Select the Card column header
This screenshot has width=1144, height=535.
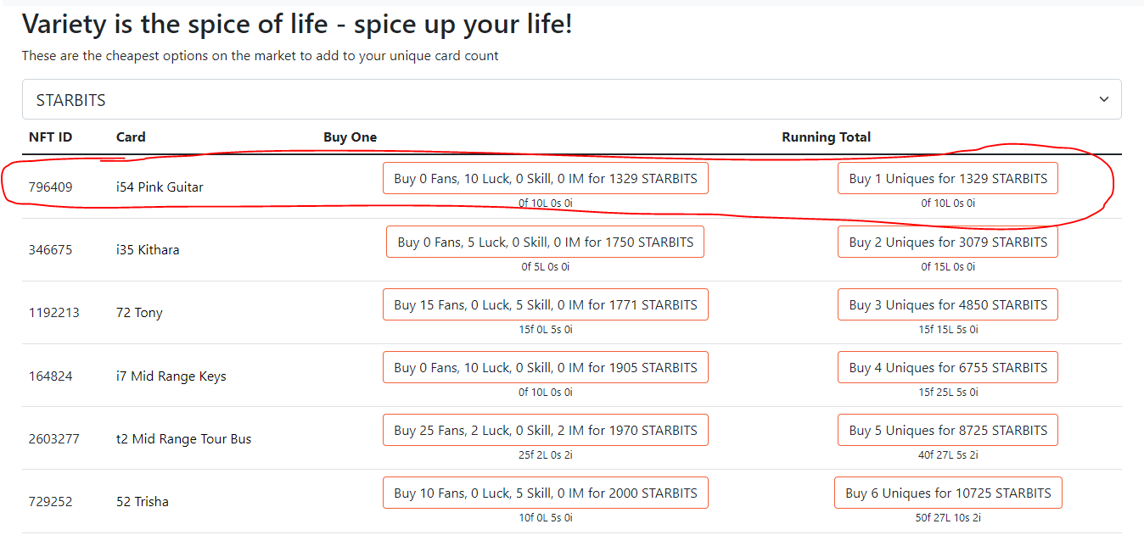[131, 137]
